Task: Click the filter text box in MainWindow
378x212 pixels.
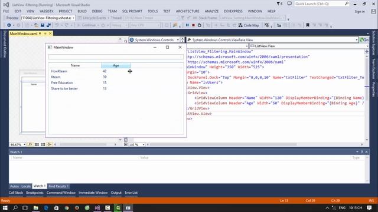Action: (116, 57)
